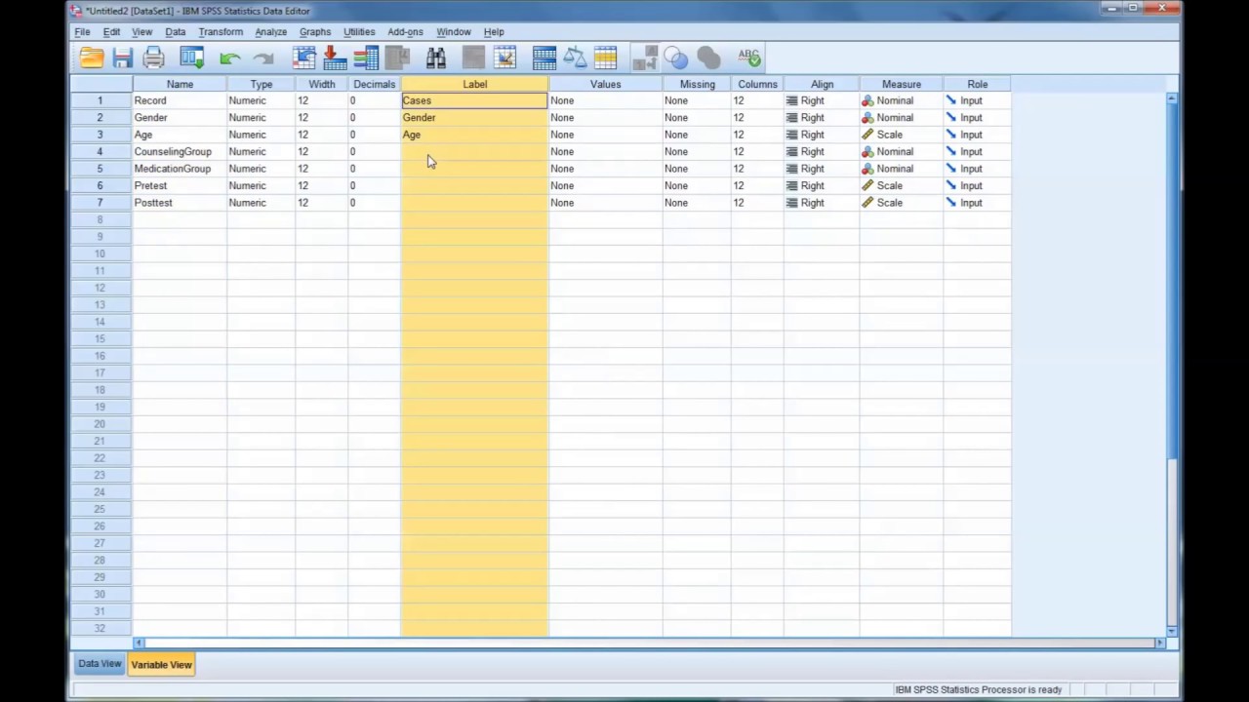Click the Align column header
1249x702 pixels.
pyautogui.click(x=822, y=84)
